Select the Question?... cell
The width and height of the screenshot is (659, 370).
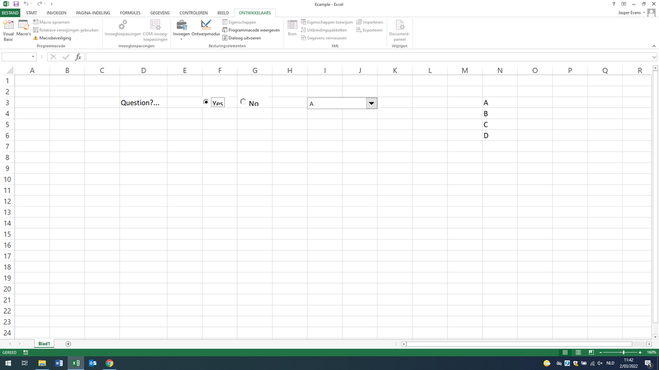pos(143,102)
